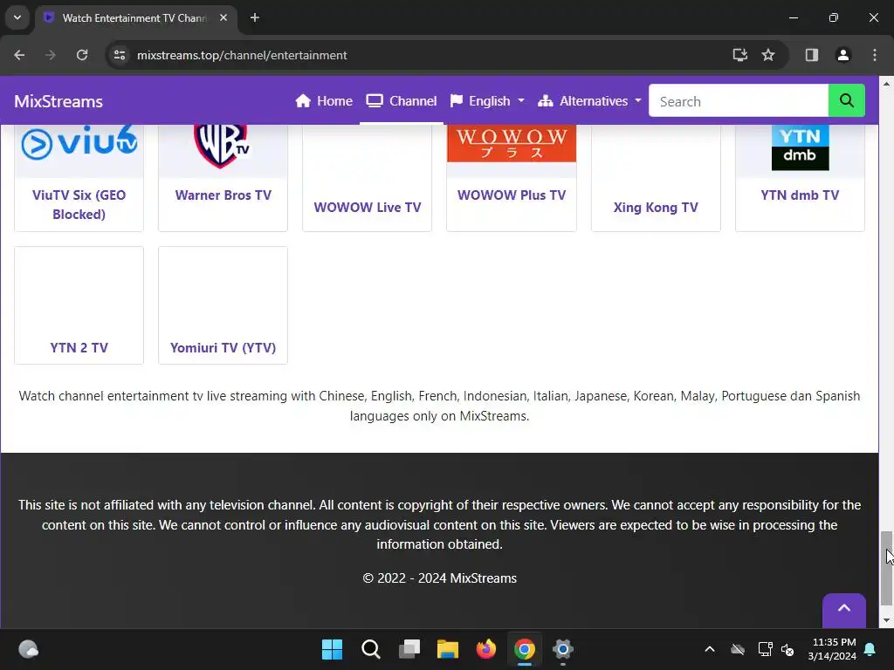This screenshot has width=894, height=670.
Task: Expand the Alternatives dropdown menu
Action: coord(589,101)
